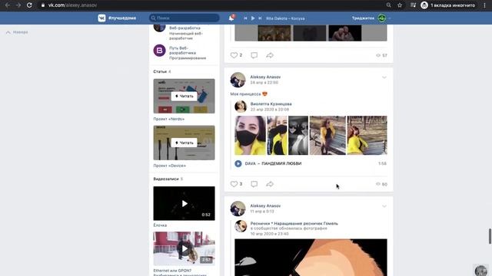This screenshot has height=276, width=492.
Task: Open the notifications bell
Action: click(231, 18)
